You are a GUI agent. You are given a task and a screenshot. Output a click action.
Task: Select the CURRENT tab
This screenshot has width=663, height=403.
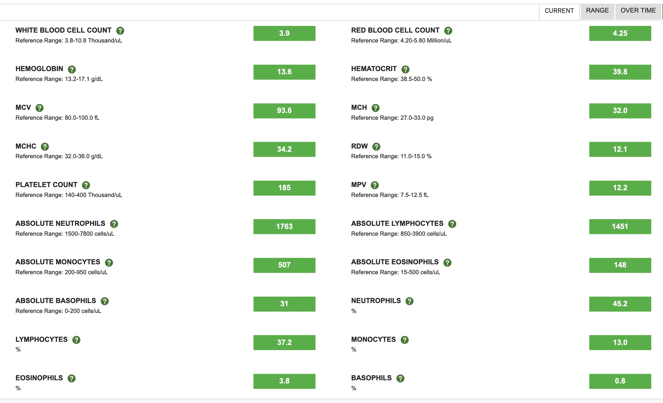[x=559, y=11]
